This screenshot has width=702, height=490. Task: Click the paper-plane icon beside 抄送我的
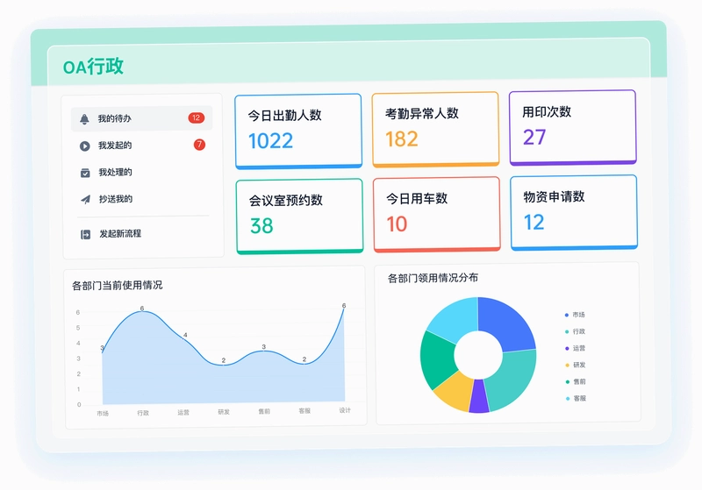click(85, 199)
